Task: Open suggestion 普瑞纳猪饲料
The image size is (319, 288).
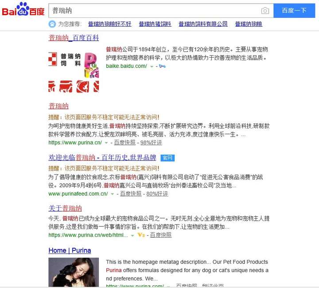Action: [x=155, y=24]
